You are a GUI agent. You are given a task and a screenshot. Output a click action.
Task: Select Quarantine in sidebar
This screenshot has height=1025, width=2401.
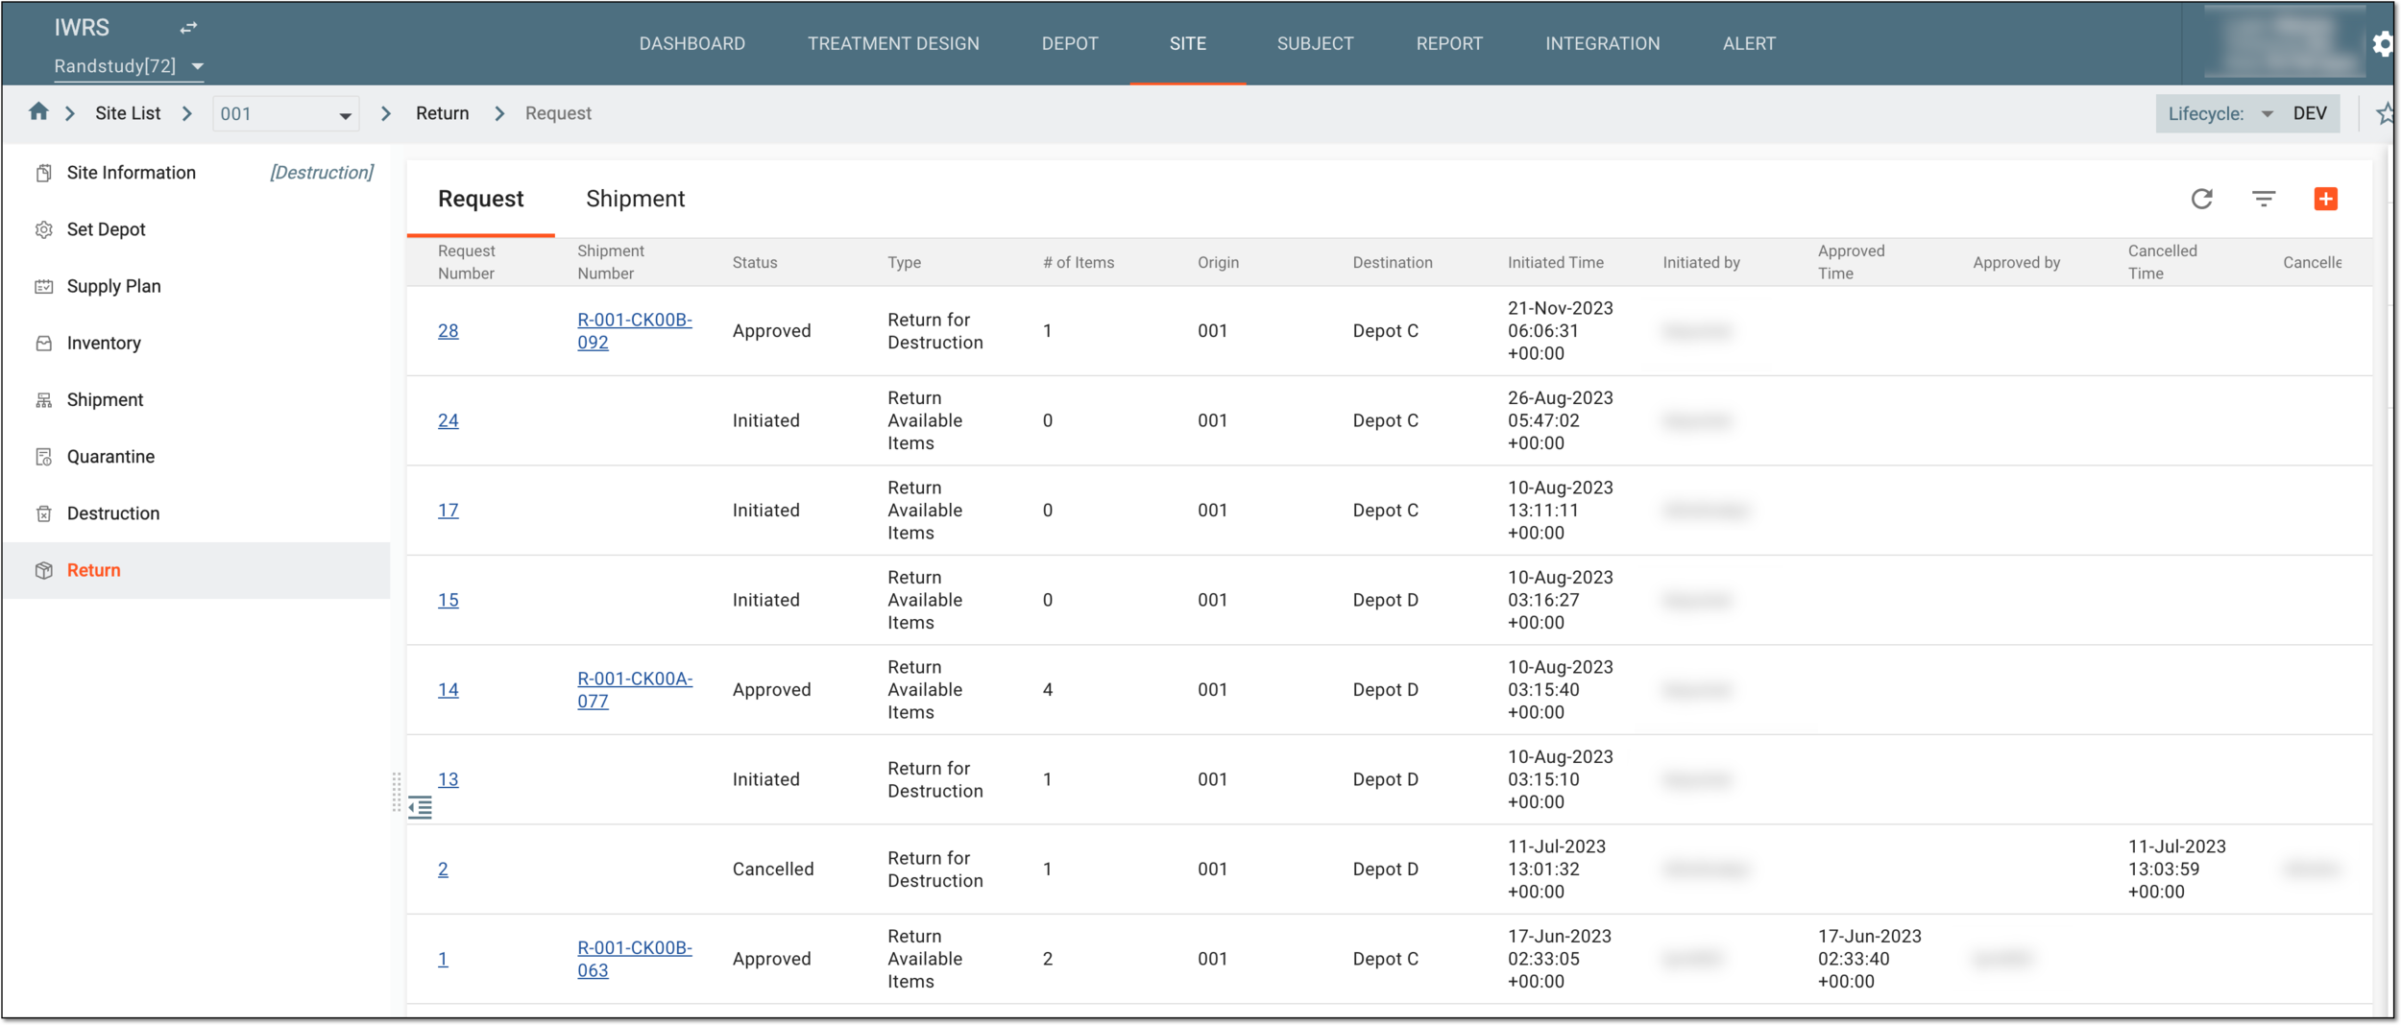pos(110,457)
